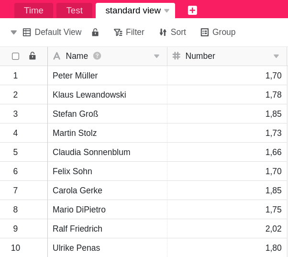Click the funnel Filter icon

coord(118,32)
